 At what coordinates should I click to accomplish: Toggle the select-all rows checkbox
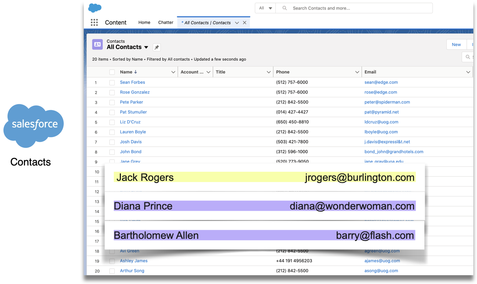pos(112,72)
